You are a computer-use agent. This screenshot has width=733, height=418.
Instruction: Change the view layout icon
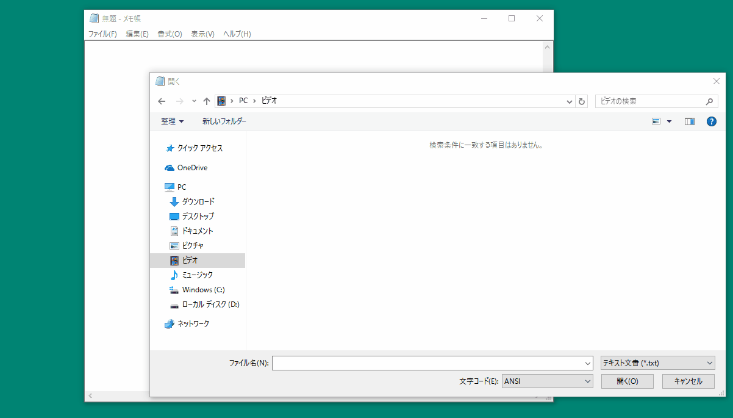click(656, 121)
